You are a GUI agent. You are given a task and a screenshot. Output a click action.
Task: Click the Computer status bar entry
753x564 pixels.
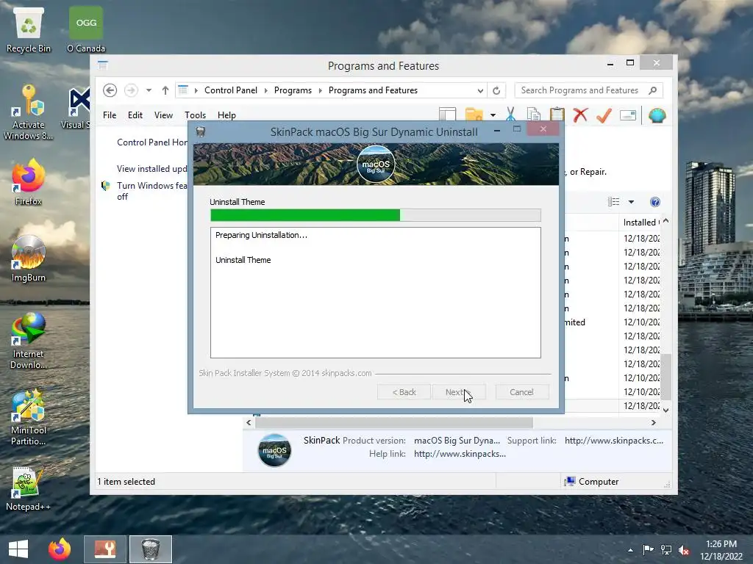[592, 482]
